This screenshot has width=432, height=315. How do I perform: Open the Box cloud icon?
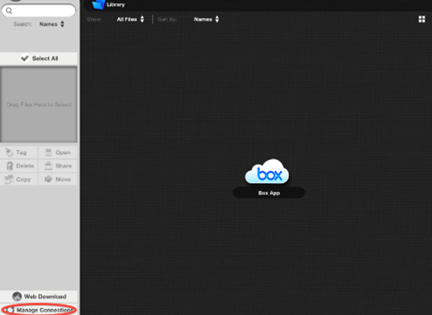pyautogui.click(x=267, y=172)
